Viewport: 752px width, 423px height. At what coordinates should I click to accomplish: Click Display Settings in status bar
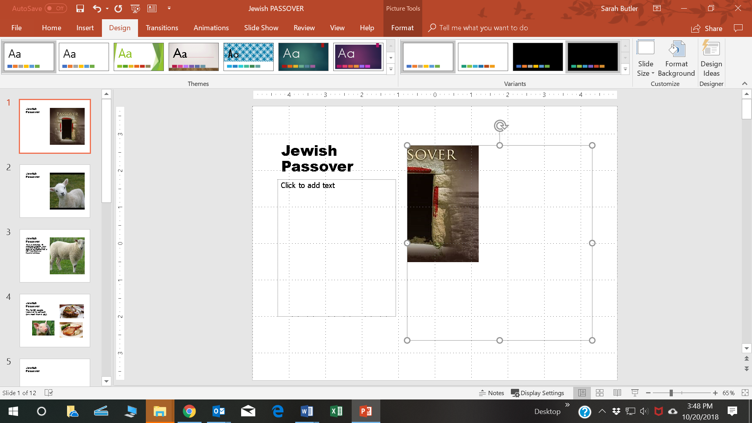coord(538,393)
